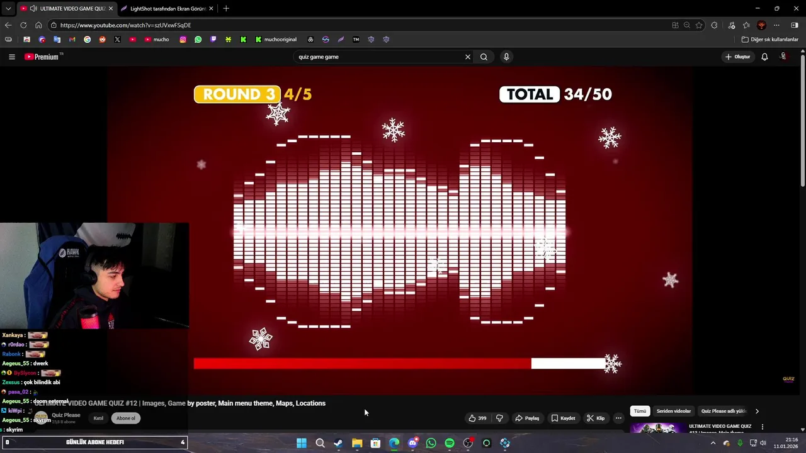Open the tab list dropdown arrow
This screenshot has width=806, height=453.
8,8
